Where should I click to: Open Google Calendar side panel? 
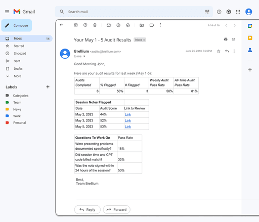(x=250, y=26)
